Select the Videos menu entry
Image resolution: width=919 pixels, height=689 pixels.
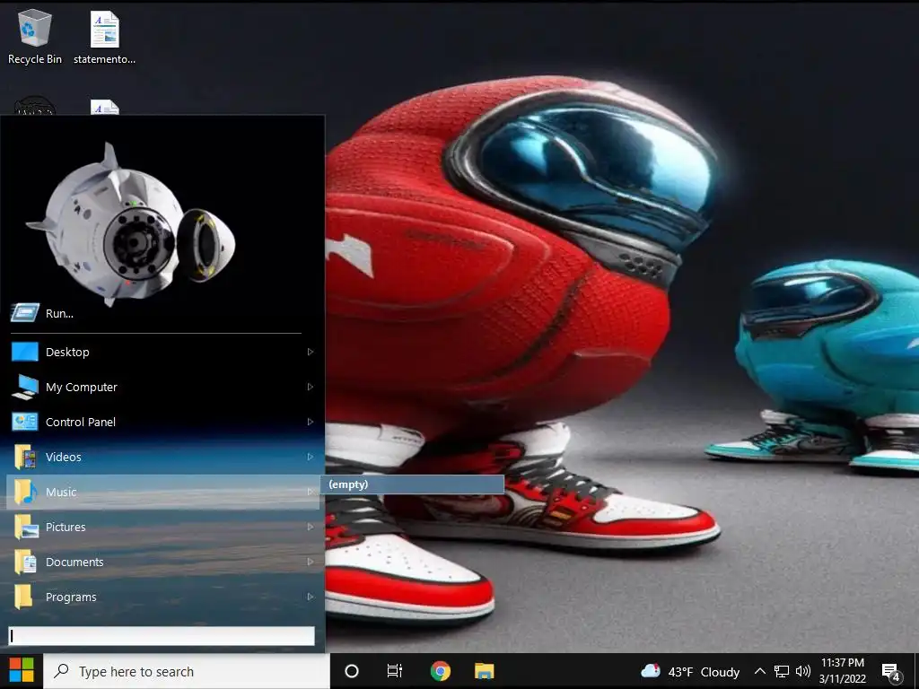(162, 457)
